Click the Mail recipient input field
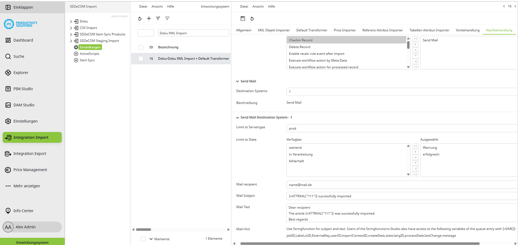 pos(343,184)
